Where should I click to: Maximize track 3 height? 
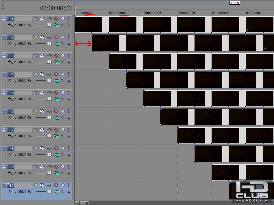tap(4, 57)
